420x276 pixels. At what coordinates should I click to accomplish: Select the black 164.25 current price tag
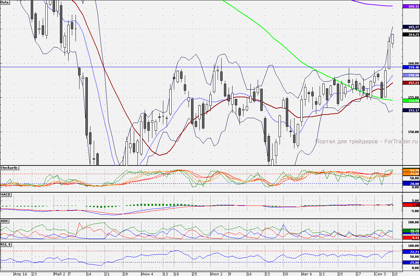[x=411, y=34]
